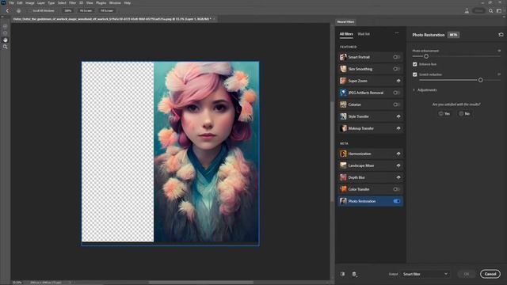Enable the Smart Portrait toggle
507x285 pixels.
(396, 57)
